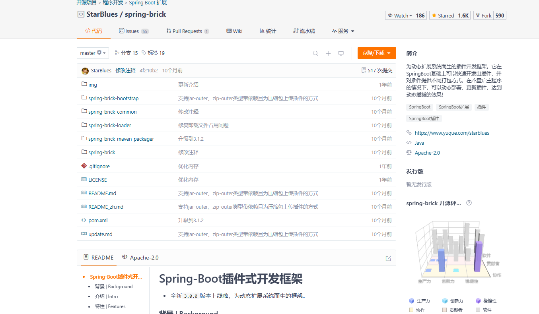Open the Issues tab
539x314 pixels.
click(134, 31)
